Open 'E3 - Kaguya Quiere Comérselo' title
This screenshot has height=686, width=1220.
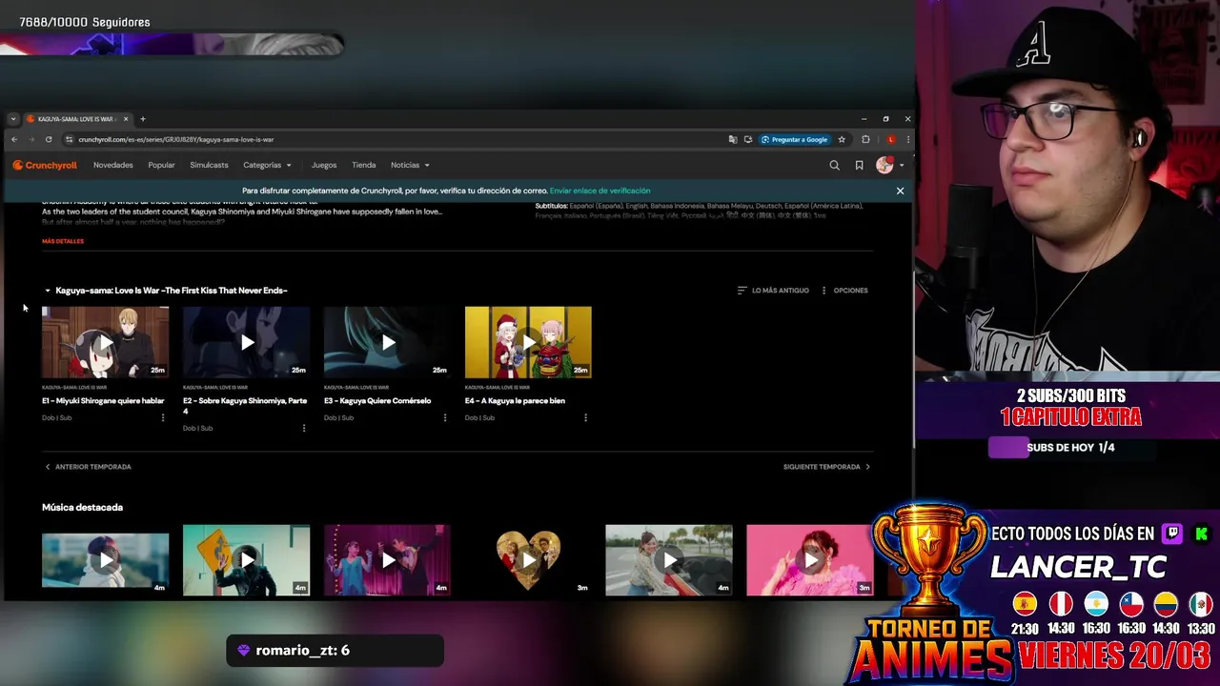[x=377, y=401]
